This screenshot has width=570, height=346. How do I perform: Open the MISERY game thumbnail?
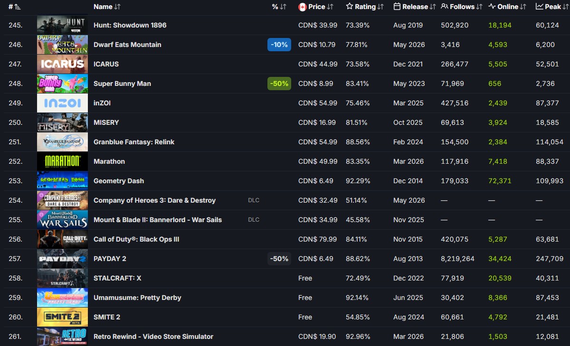tap(62, 122)
